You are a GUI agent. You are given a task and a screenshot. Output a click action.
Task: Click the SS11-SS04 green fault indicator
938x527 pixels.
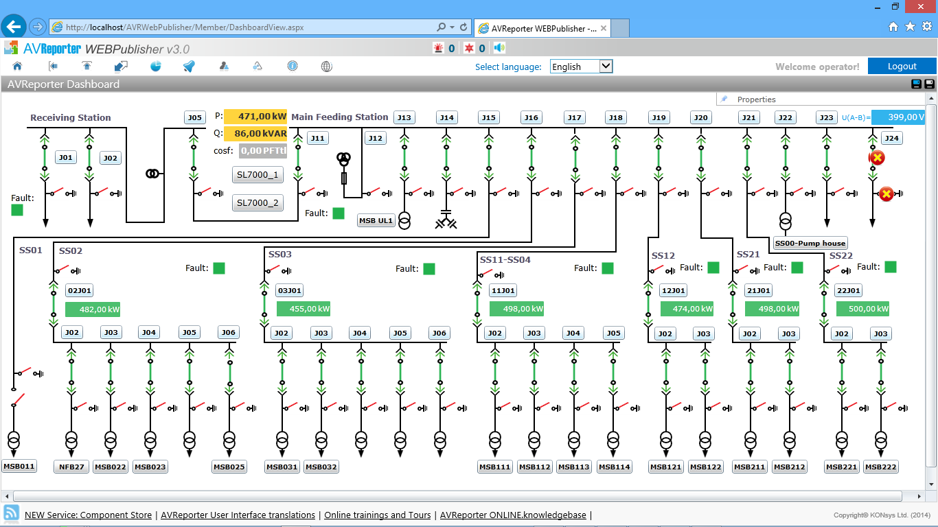tap(608, 268)
